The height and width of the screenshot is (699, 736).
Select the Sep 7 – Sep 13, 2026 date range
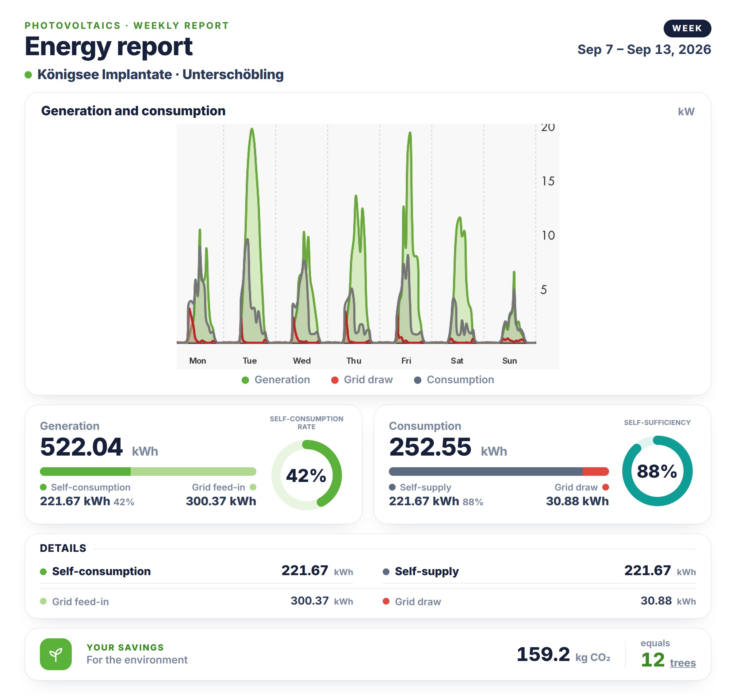coord(645,50)
